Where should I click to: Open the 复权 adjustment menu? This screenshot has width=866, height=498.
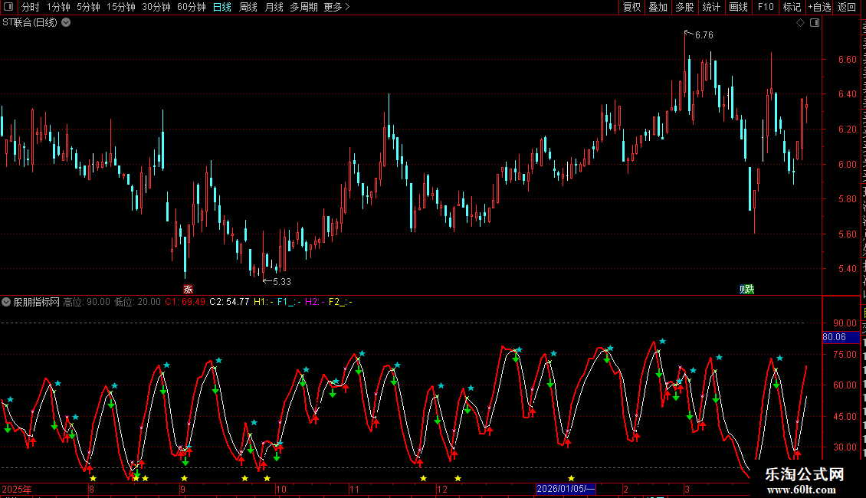tap(631, 7)
